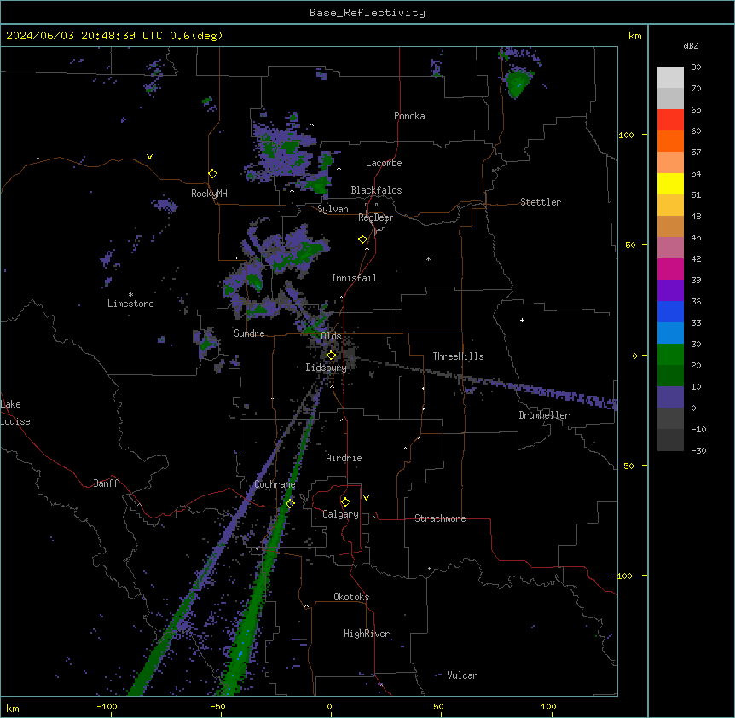
Task: Click the Base_Reflectivity title
Action: 367,13
